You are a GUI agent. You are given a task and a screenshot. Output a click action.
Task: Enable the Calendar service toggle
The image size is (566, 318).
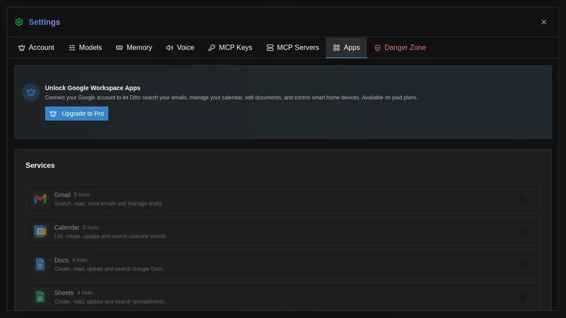coord(524,231)
